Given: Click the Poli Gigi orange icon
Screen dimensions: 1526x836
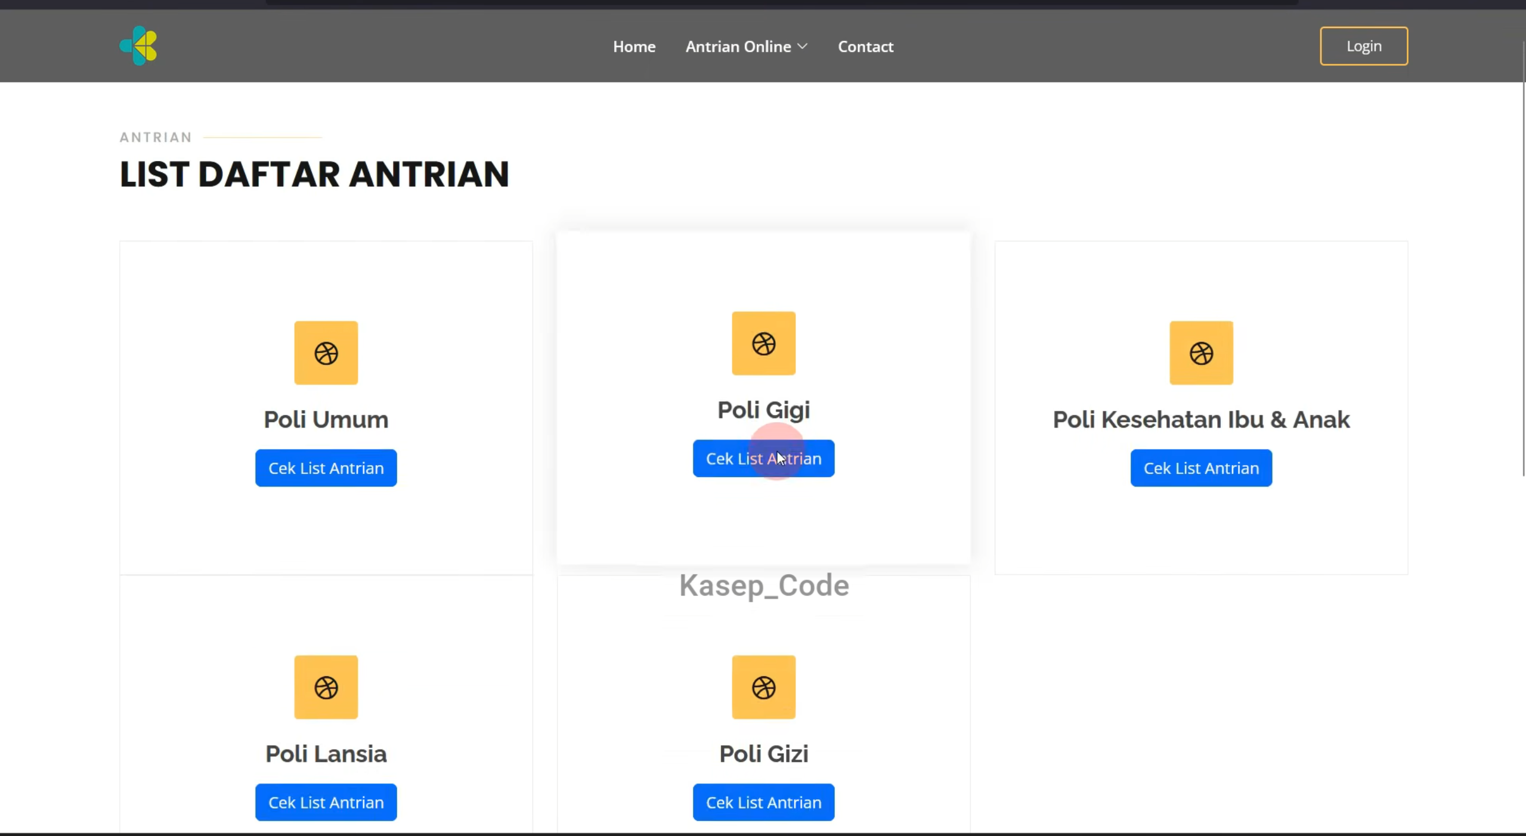Looking at the screenshot, I should point(763,343).
